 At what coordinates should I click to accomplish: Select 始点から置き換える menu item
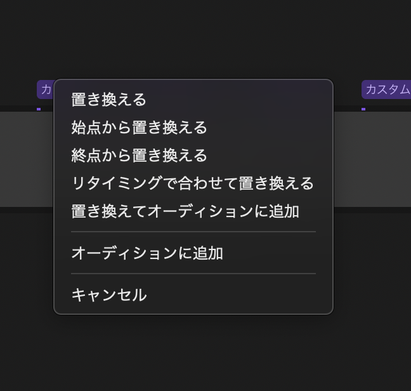point(140,128)
